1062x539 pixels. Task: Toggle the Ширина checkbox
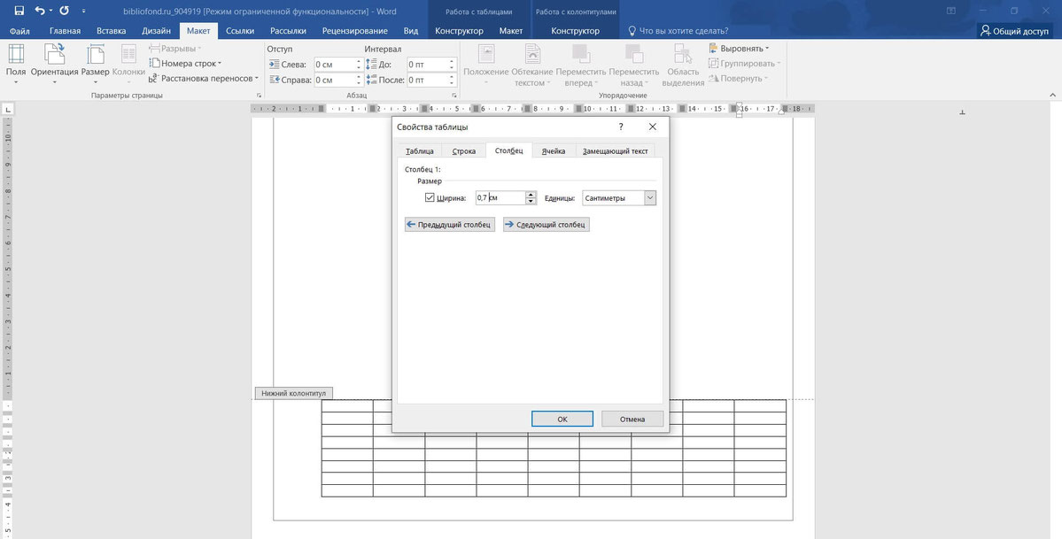point(430,198)
